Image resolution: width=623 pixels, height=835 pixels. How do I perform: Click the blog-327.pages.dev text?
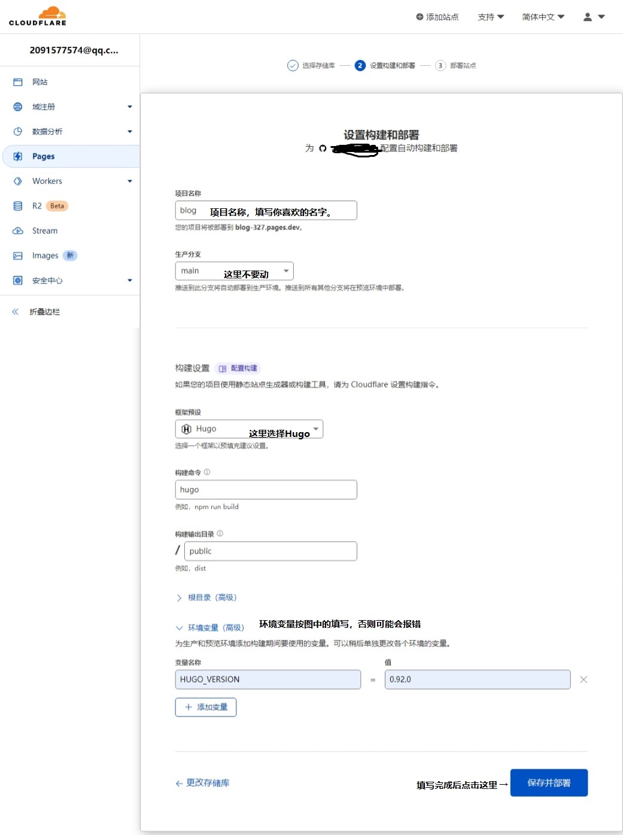(268, 227)
